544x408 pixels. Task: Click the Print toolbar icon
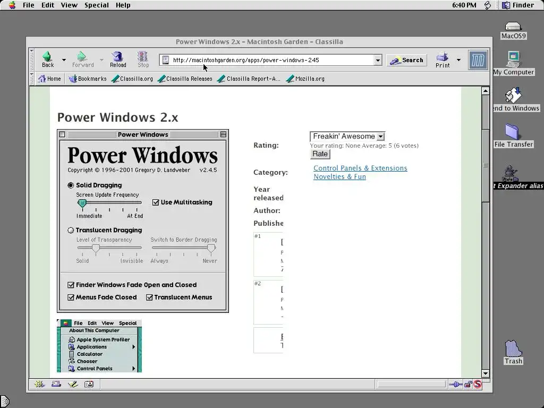tap(443, 59)
